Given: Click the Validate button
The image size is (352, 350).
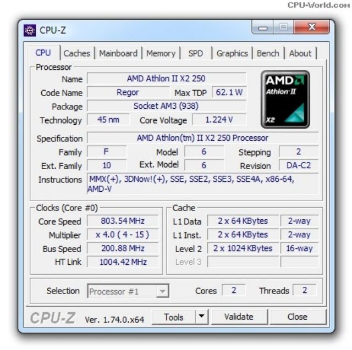Looking at the screenshot, I should (x=239, y=317).
